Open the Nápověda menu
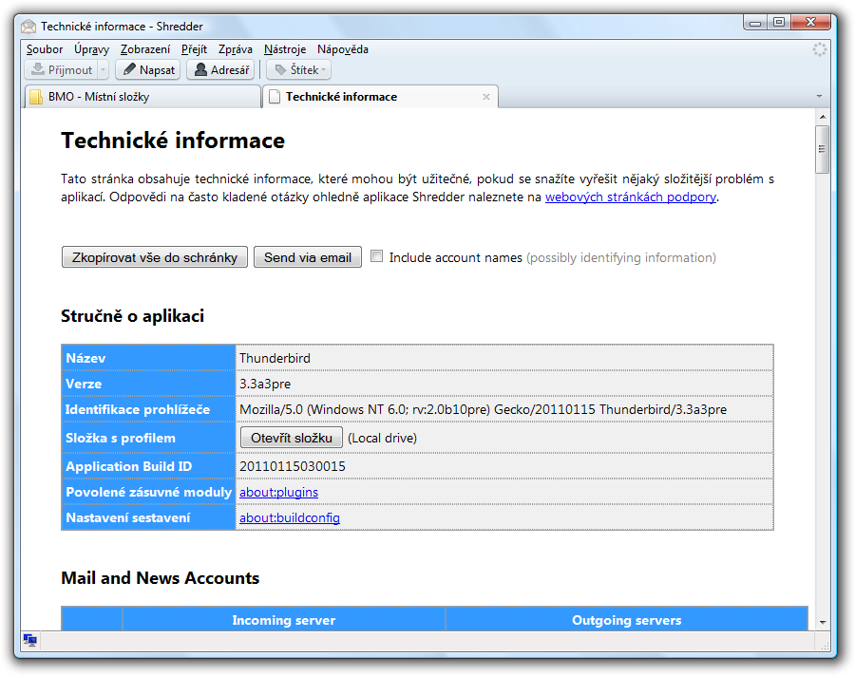 342,49
